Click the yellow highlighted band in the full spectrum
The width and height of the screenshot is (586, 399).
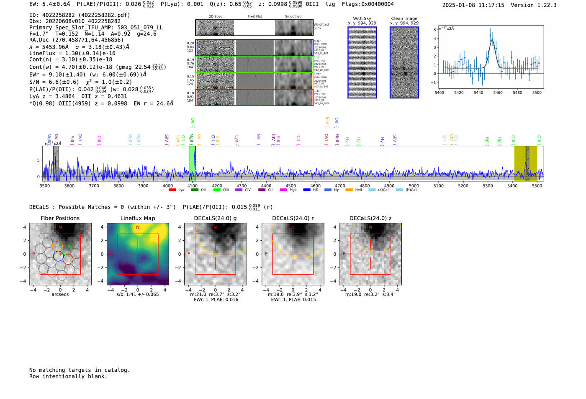(x=526, y=163)
